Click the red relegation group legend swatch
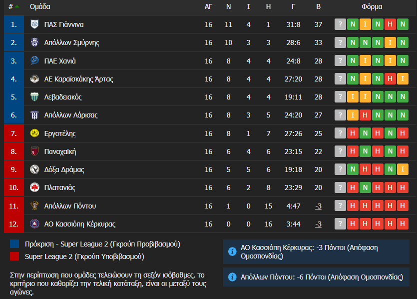The height and width of the screenshot is (299, 417). tap(15, 256)
